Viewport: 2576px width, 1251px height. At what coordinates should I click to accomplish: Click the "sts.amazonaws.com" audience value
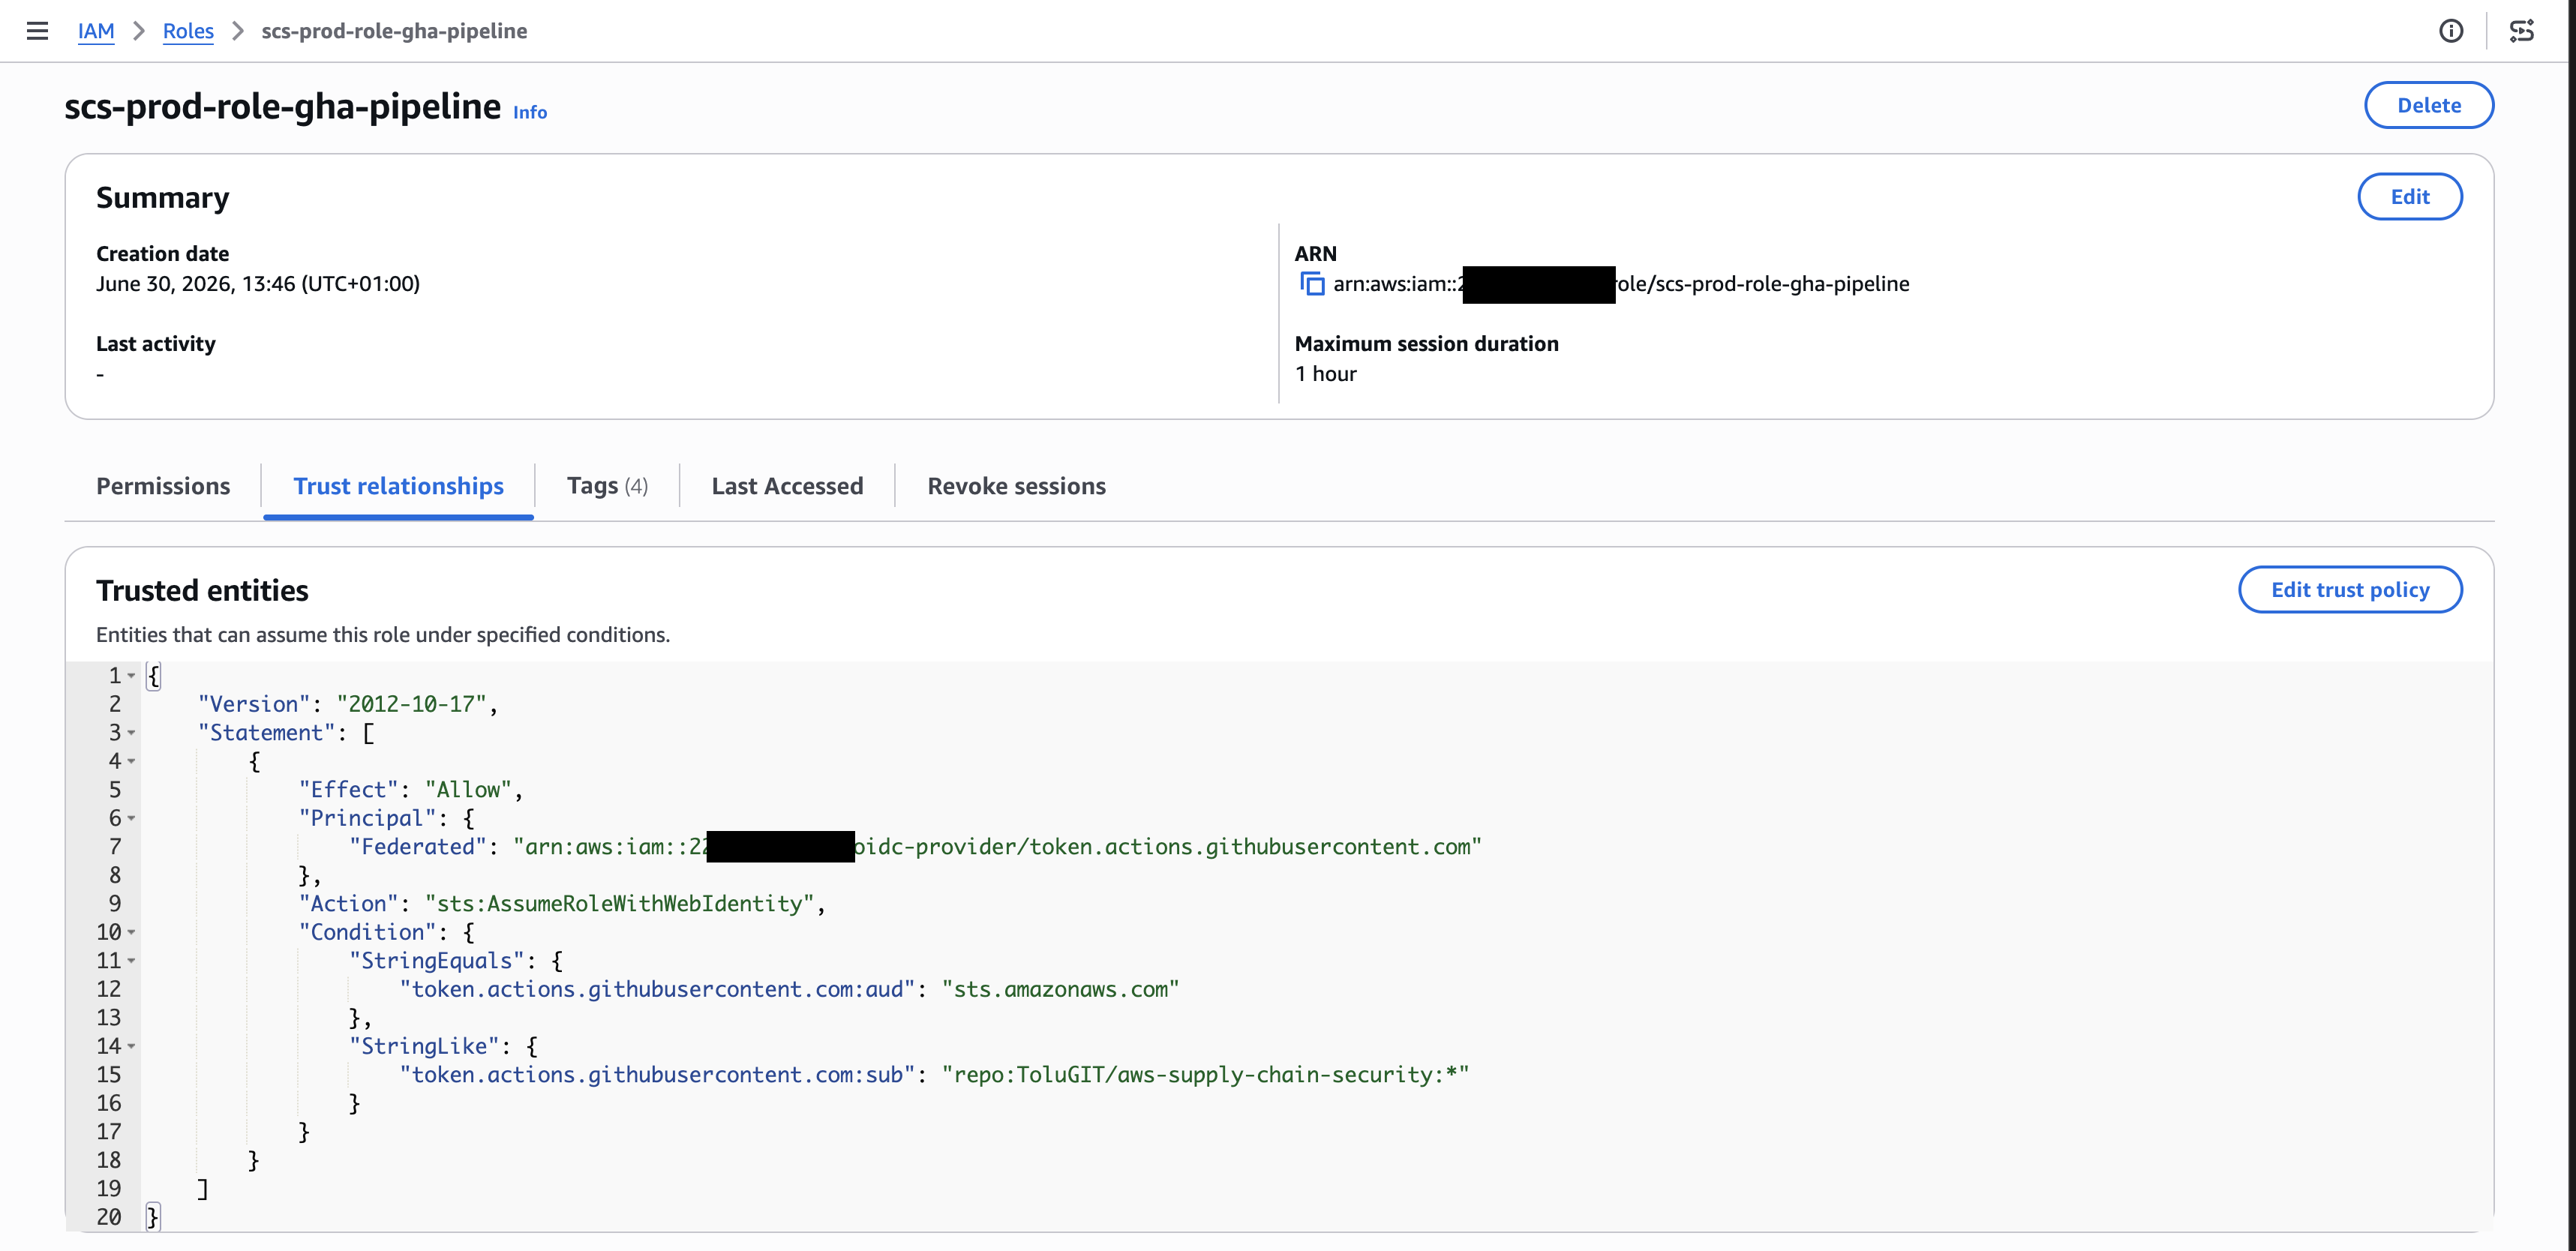[x=1060, y=989]
